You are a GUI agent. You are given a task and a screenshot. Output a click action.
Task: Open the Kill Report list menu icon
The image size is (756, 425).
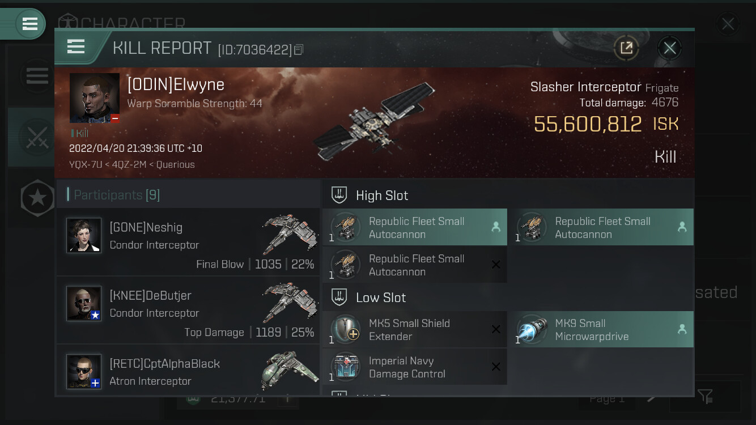tap(76, 47)
